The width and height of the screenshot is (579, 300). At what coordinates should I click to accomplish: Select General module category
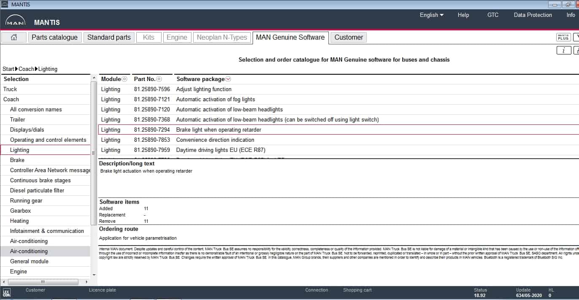click(46, 261)
